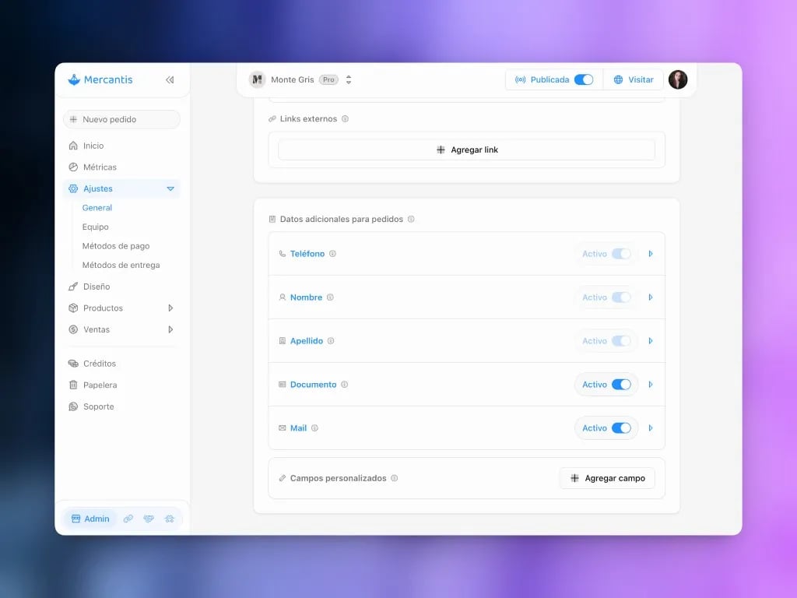Toggle the Documento Activo switch
Viewport: 797px width, 598px height.
pos(621,385)
